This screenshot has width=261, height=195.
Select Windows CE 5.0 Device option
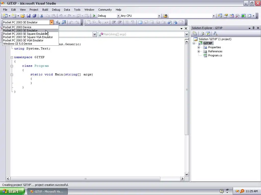[31, 44]
